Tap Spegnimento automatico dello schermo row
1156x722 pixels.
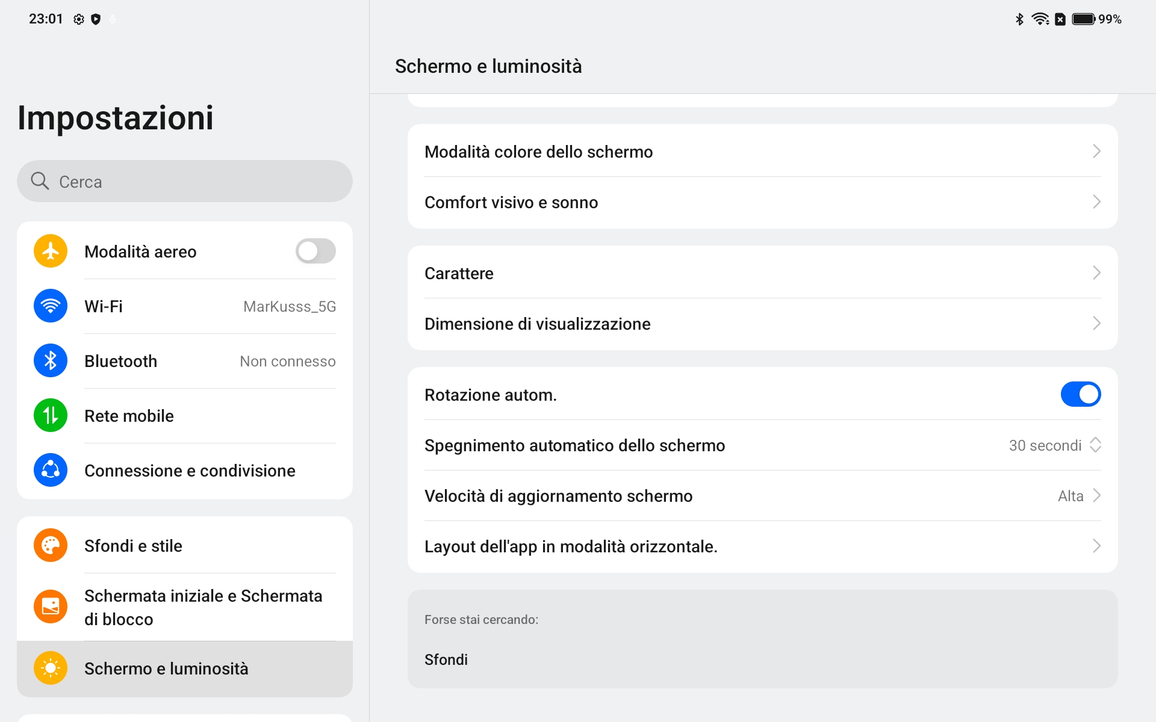pyautogui.click(x=762, y=445)
